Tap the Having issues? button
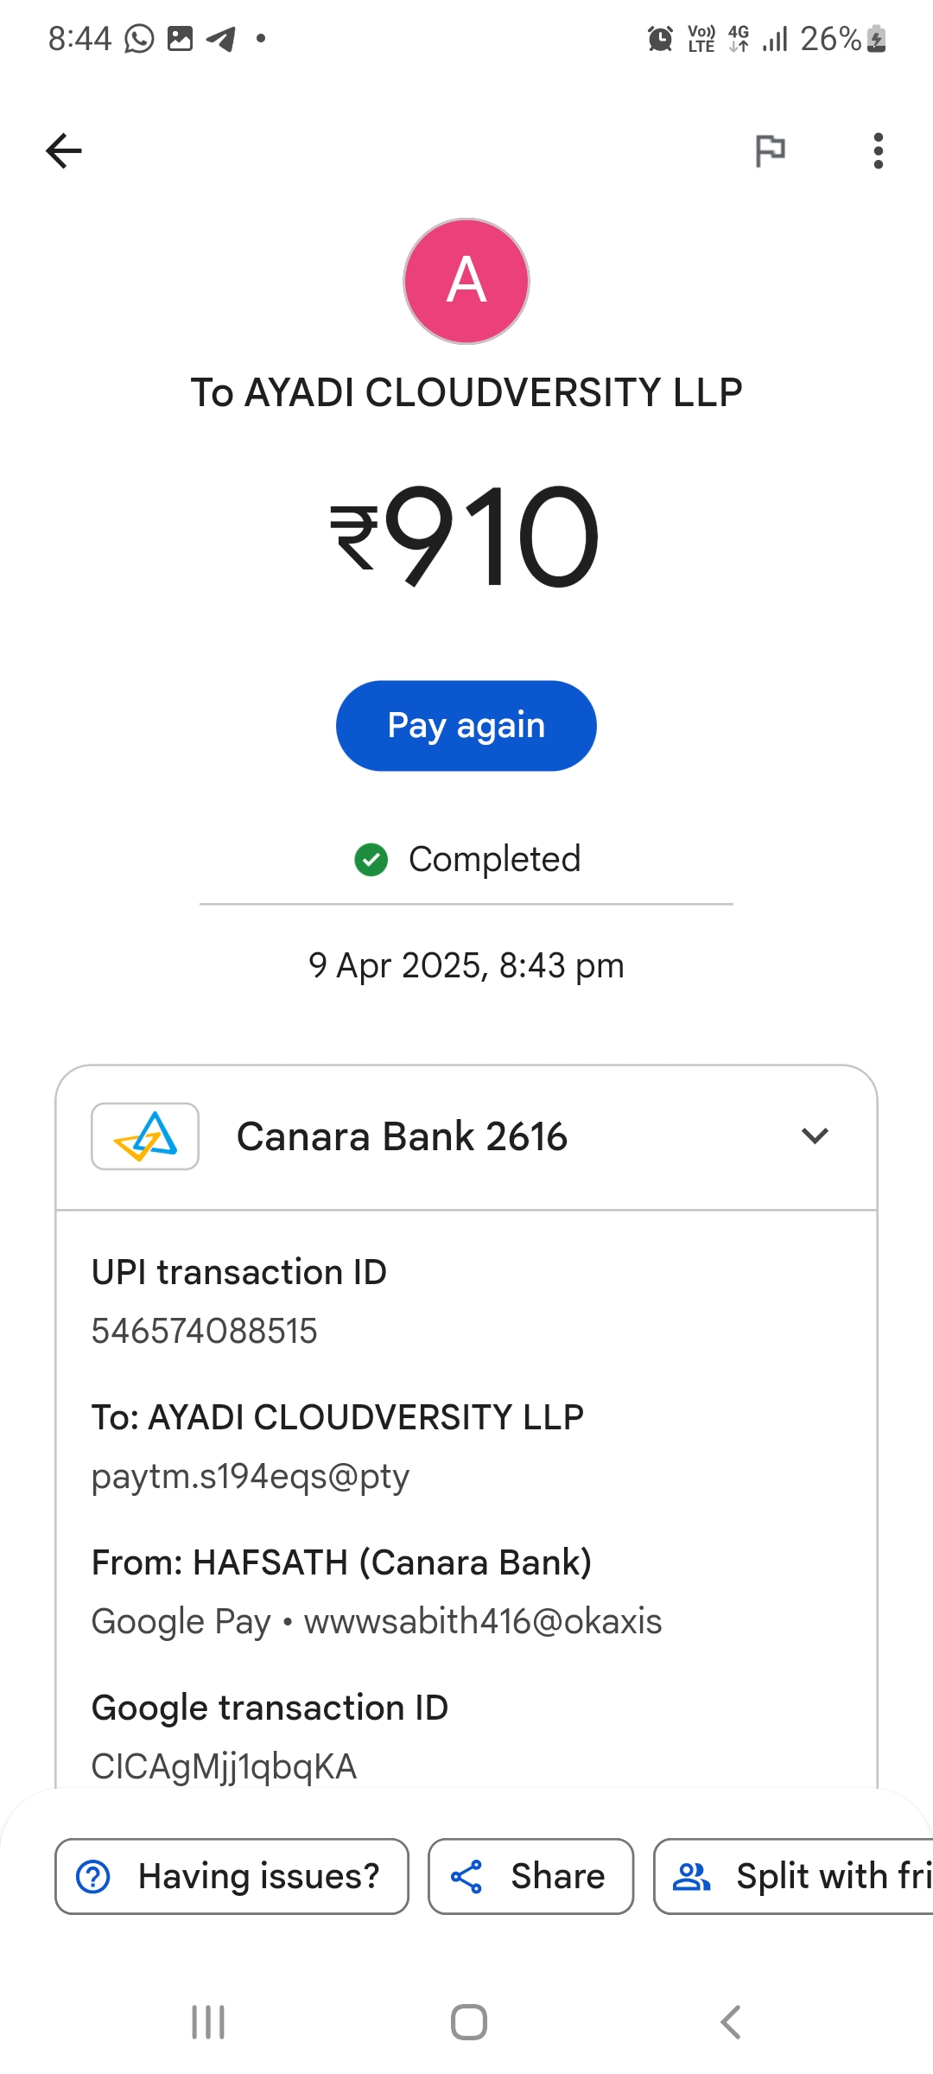 232,1876
